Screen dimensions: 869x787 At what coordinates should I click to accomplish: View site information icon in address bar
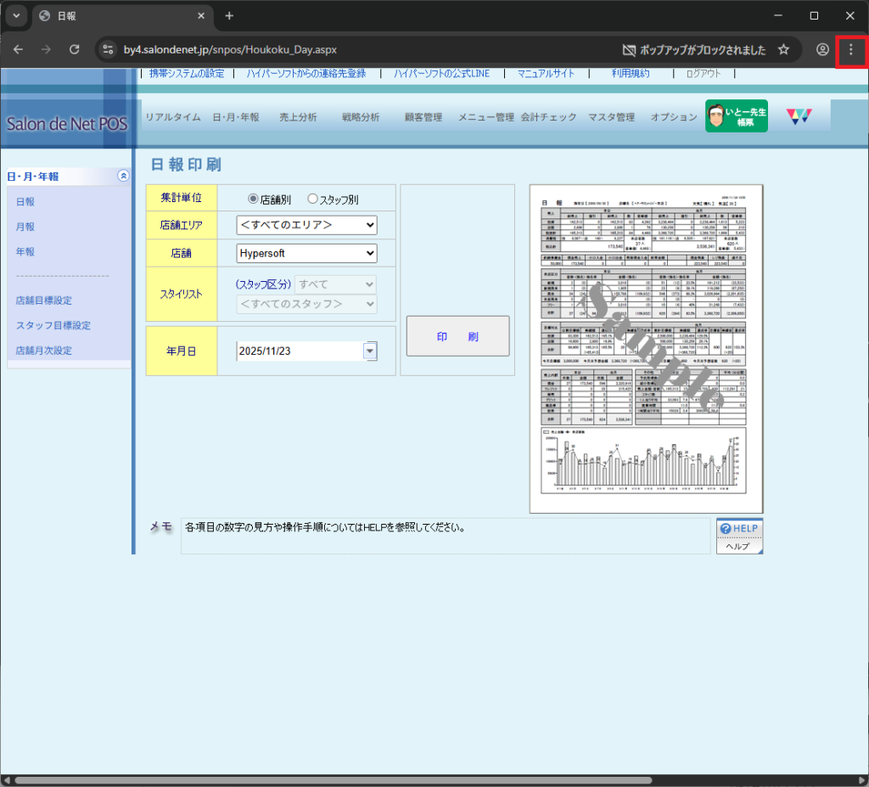click(108, 49)
